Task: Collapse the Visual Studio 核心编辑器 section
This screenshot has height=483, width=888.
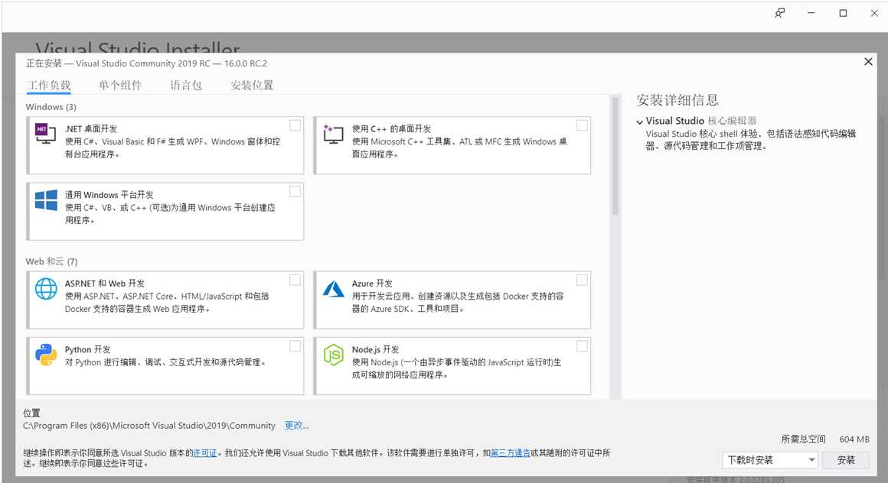Action: (x=639, y=122)
